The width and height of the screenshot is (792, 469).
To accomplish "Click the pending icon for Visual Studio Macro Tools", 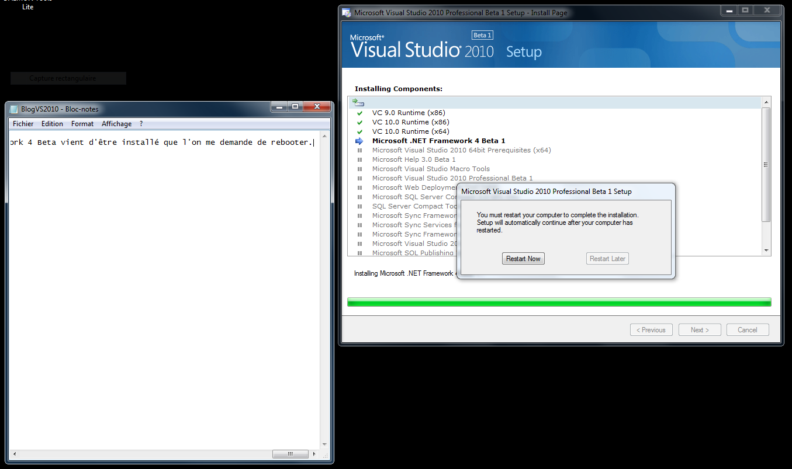I will (x=359, y=169).
